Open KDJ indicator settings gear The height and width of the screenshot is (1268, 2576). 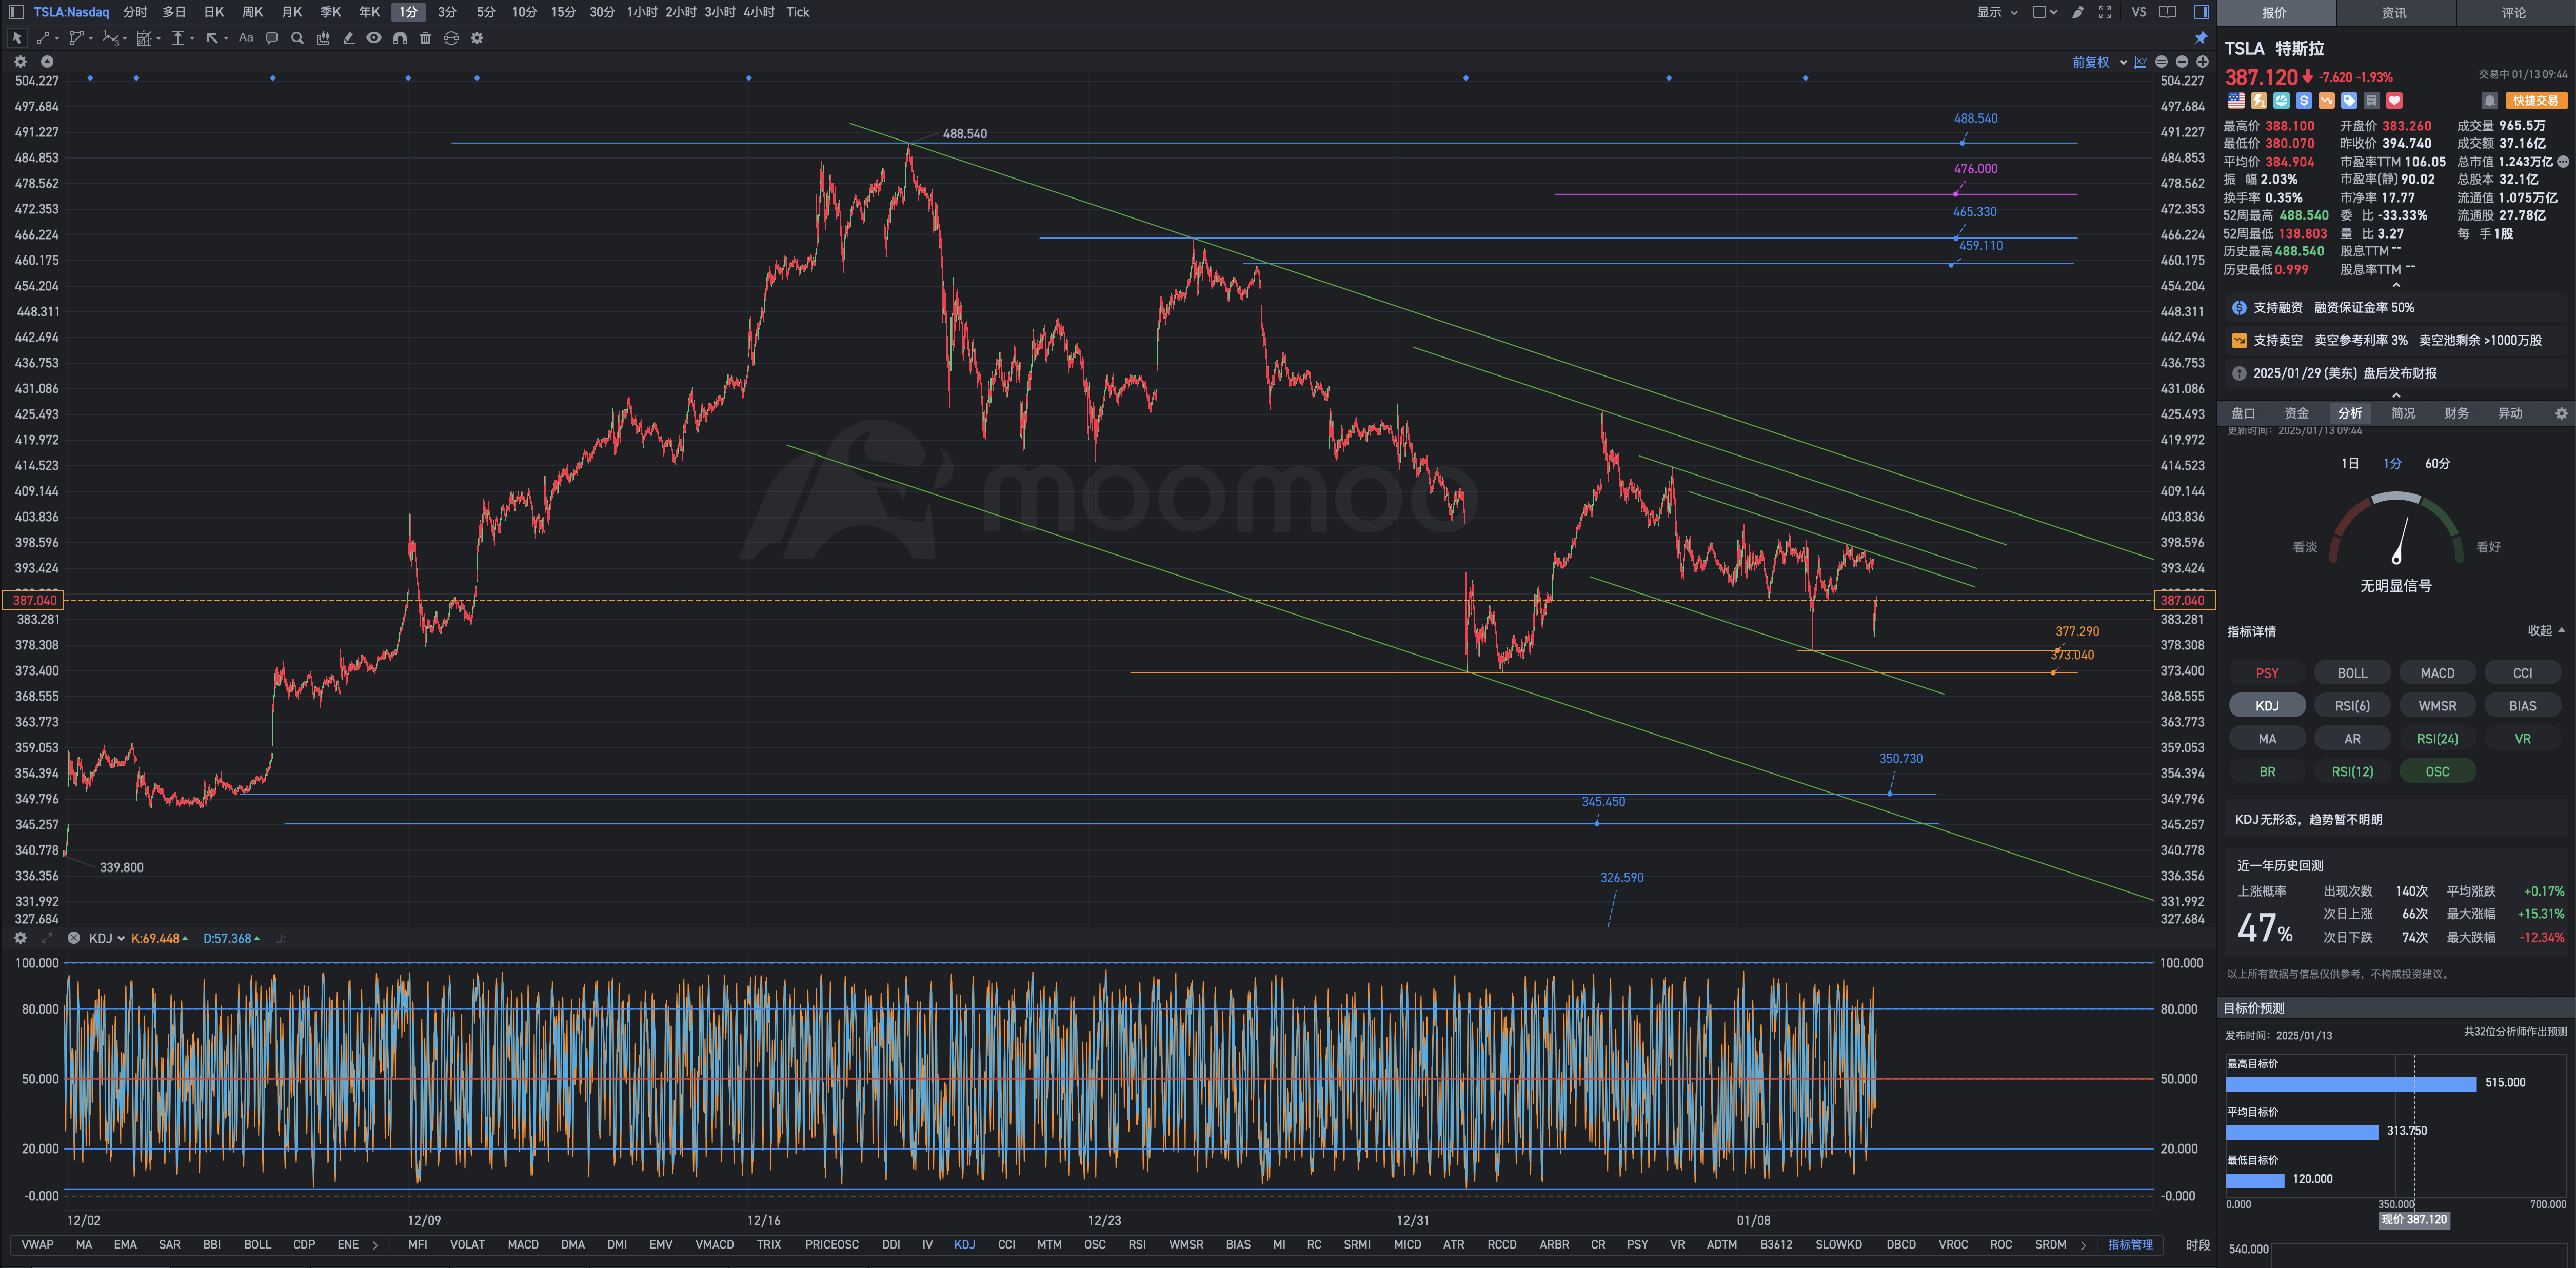(20, 938)
